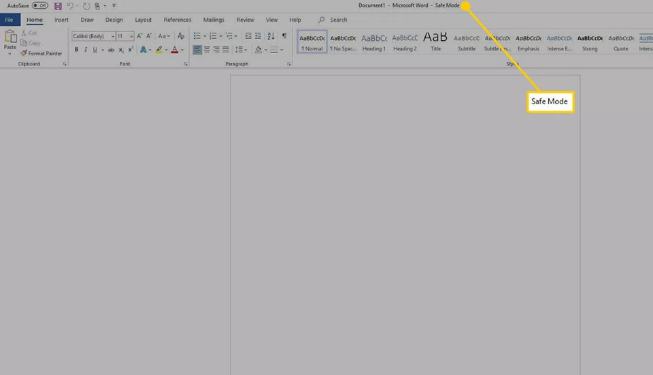
Task: Switch to the Layout tab
Action: 144,20
